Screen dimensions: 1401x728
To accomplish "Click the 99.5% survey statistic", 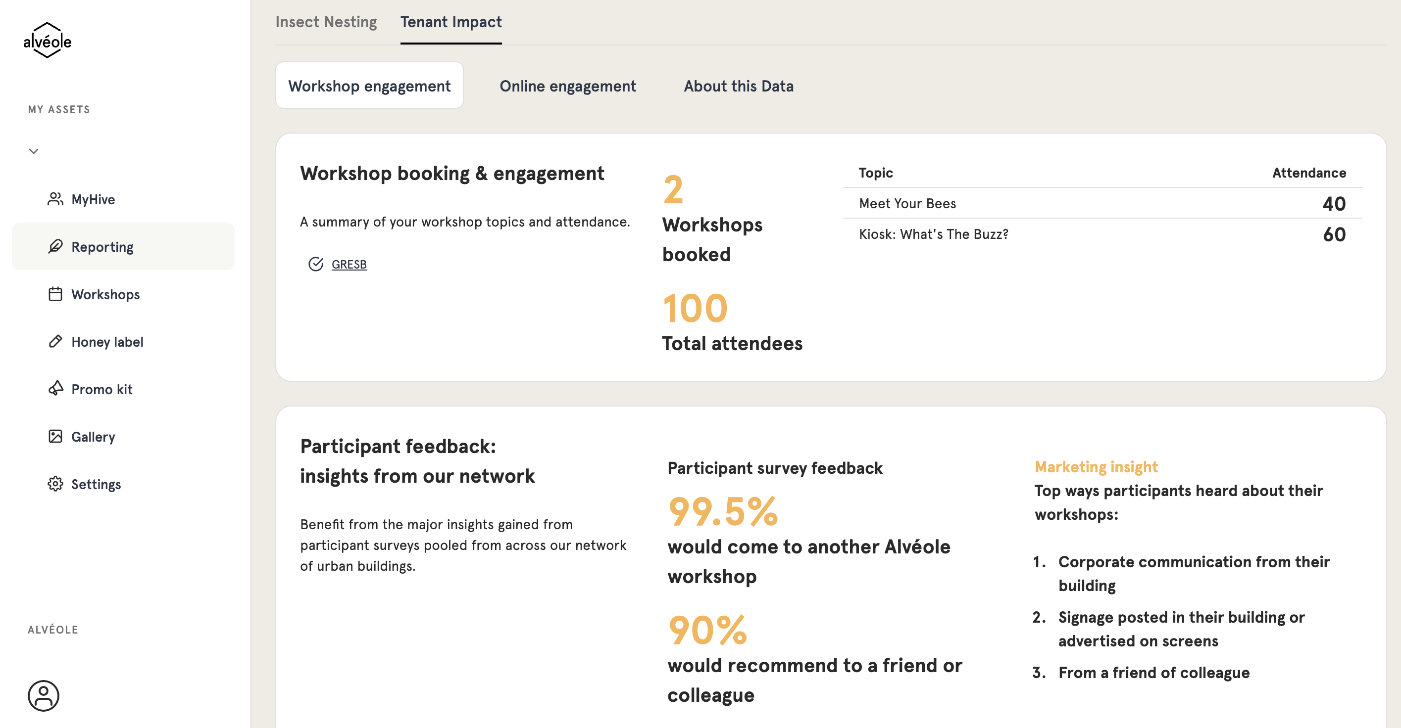I will tap(723, 511).
